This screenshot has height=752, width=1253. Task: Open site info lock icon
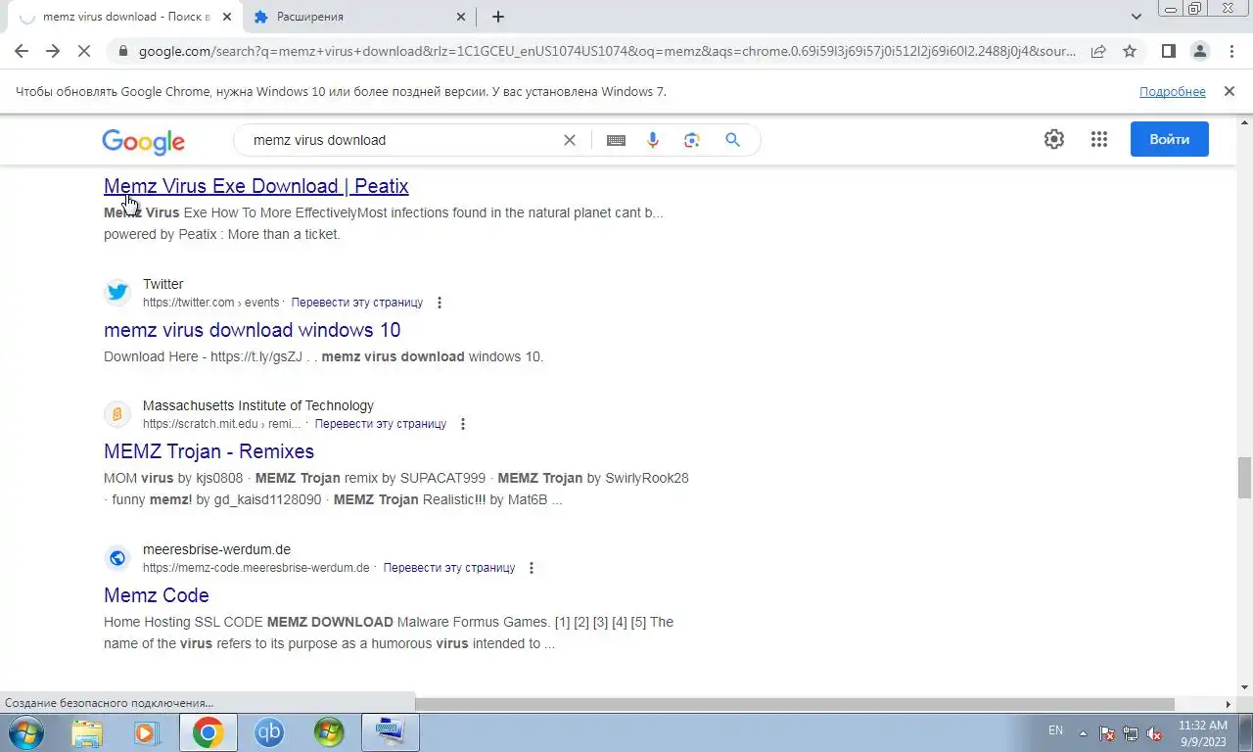[121, 51]
